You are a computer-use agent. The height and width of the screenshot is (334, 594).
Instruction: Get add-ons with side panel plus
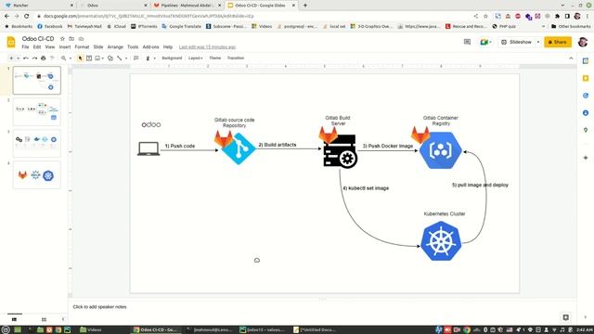click(586, 158)
